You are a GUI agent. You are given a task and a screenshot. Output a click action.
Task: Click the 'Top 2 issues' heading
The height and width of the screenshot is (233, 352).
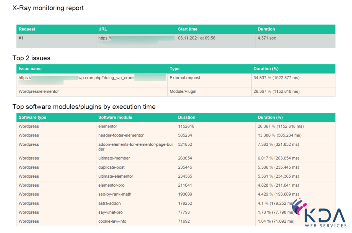tap(31, 58)
